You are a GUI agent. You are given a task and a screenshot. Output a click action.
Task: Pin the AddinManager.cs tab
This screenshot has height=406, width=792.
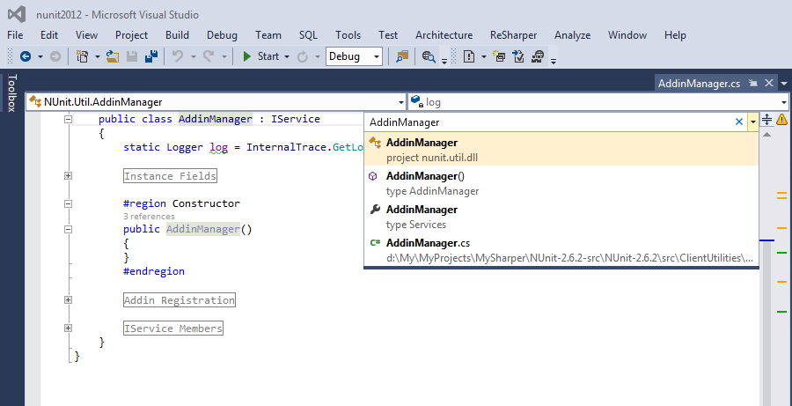[753, 84]
